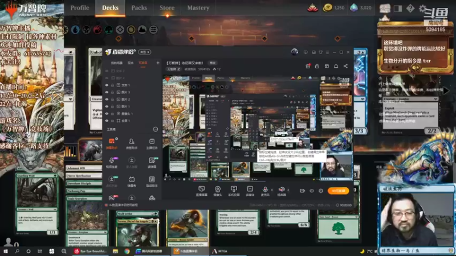The width and height of the screenshot is (456, 256).
Task: Open the 读弹幕 tool
Action: pyautogui.click(x=152, y=162)
